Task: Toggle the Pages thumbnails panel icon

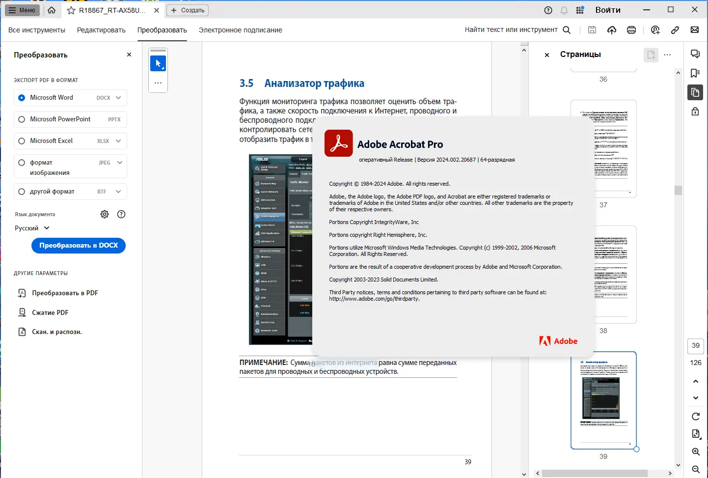Action: tap(695, 92)
